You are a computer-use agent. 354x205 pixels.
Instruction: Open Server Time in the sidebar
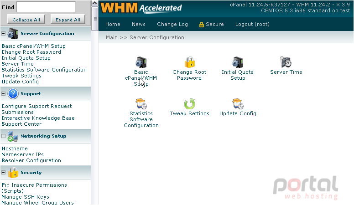click(17, 64)
